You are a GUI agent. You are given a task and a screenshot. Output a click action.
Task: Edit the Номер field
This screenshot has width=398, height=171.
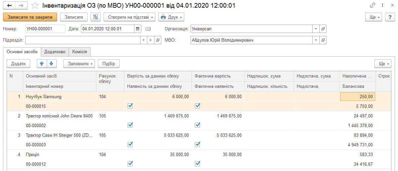click(45, 29)
